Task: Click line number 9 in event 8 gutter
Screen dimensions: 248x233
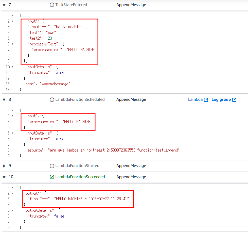Action: (x=9, y=156)
